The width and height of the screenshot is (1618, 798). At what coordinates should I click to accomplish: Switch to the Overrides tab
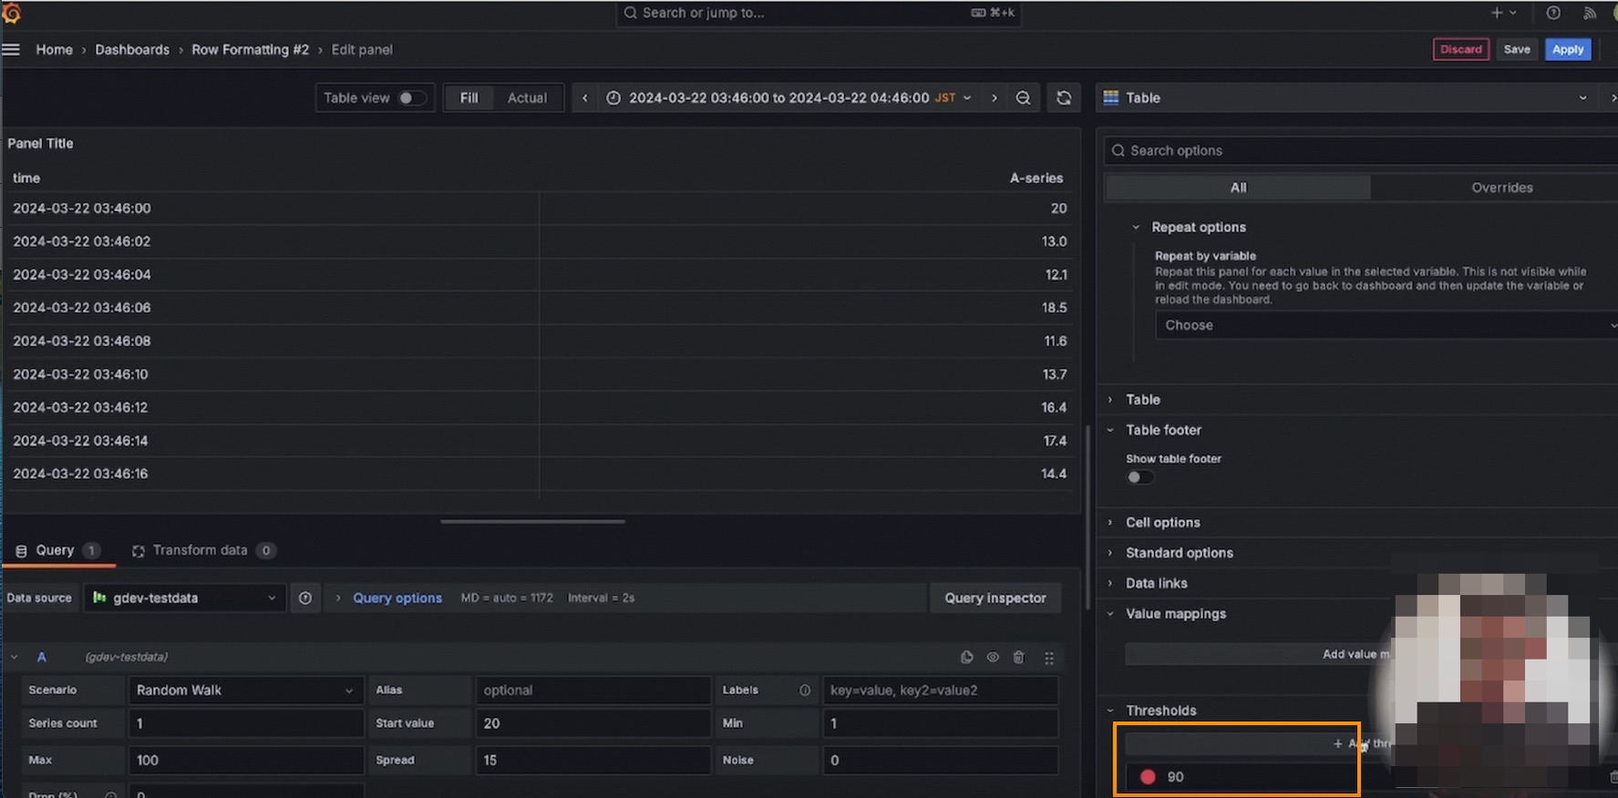pos(1501,188)
